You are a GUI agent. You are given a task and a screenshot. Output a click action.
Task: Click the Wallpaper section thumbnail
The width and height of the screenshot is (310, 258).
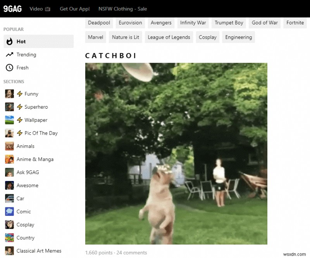pos(9,120)
